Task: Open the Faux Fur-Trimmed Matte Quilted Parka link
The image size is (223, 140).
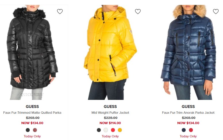Action: click(x=32, y=113)
